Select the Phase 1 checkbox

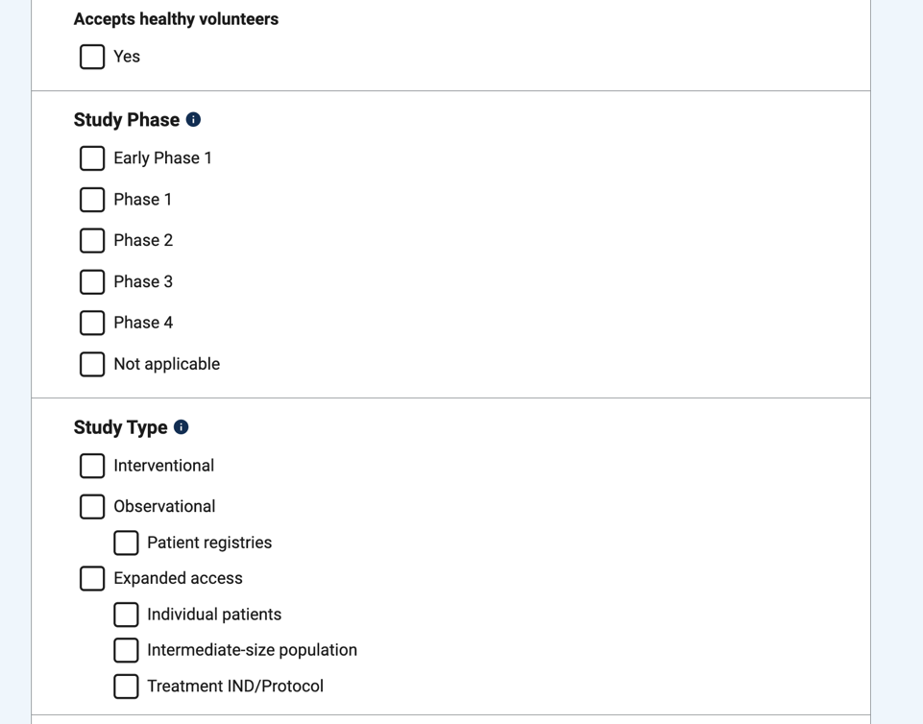click(x=92, y=199)
